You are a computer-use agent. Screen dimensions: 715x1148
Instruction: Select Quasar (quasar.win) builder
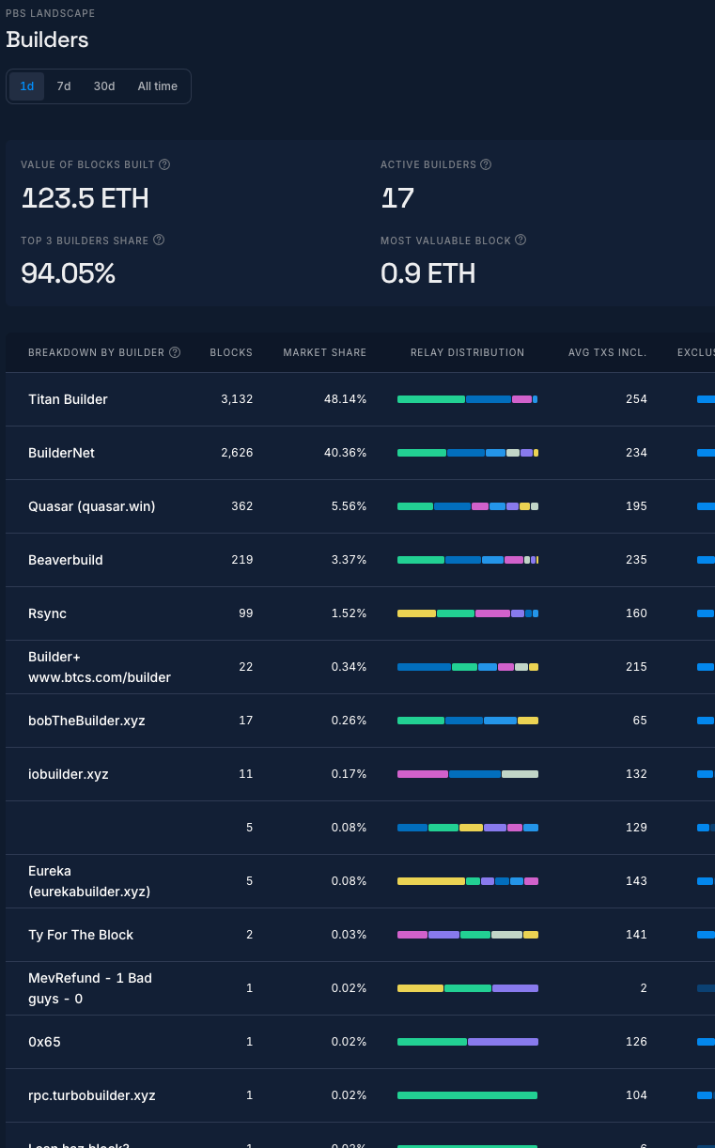point(91,506)
